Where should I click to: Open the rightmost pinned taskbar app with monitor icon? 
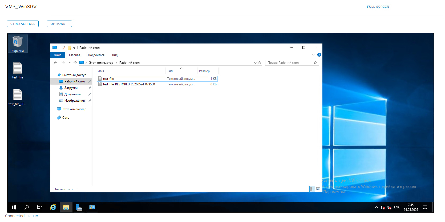(x=92, y=207)
